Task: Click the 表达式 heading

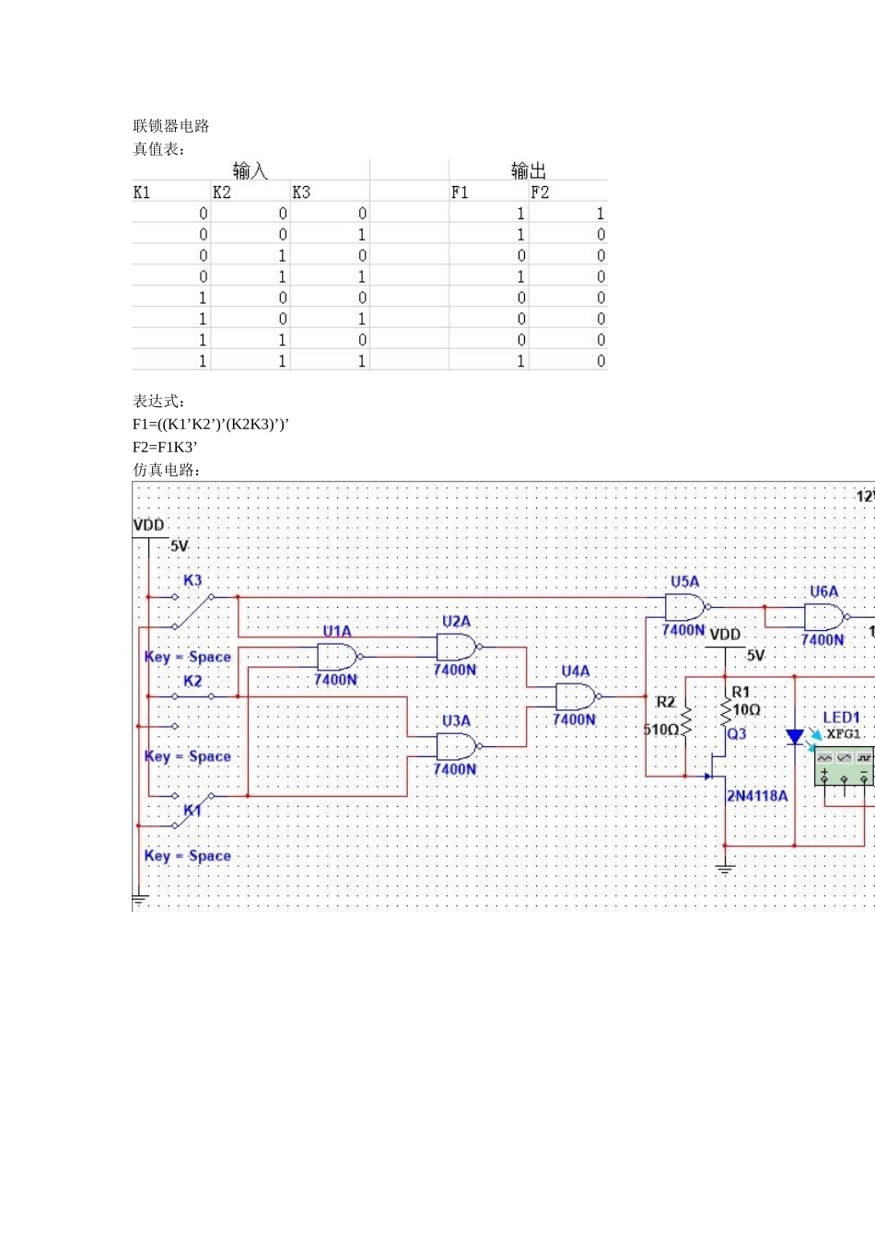Action: tap(158, 402)
